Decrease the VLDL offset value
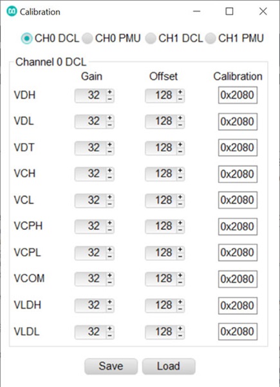Image resolution: width=280 pixels, height=387 pixels. click(180, 335)
